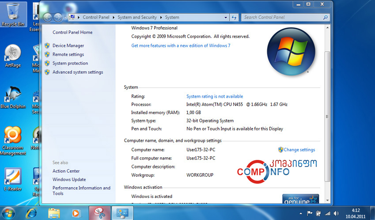Click the scrollbar down arrow
This screenshot has height=220, width=375.
coord(327,201)
